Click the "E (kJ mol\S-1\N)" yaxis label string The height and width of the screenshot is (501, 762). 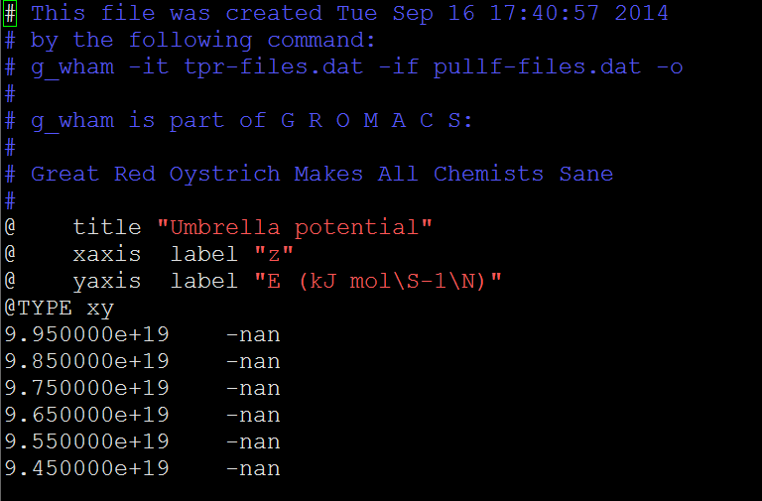click(377, 282)
